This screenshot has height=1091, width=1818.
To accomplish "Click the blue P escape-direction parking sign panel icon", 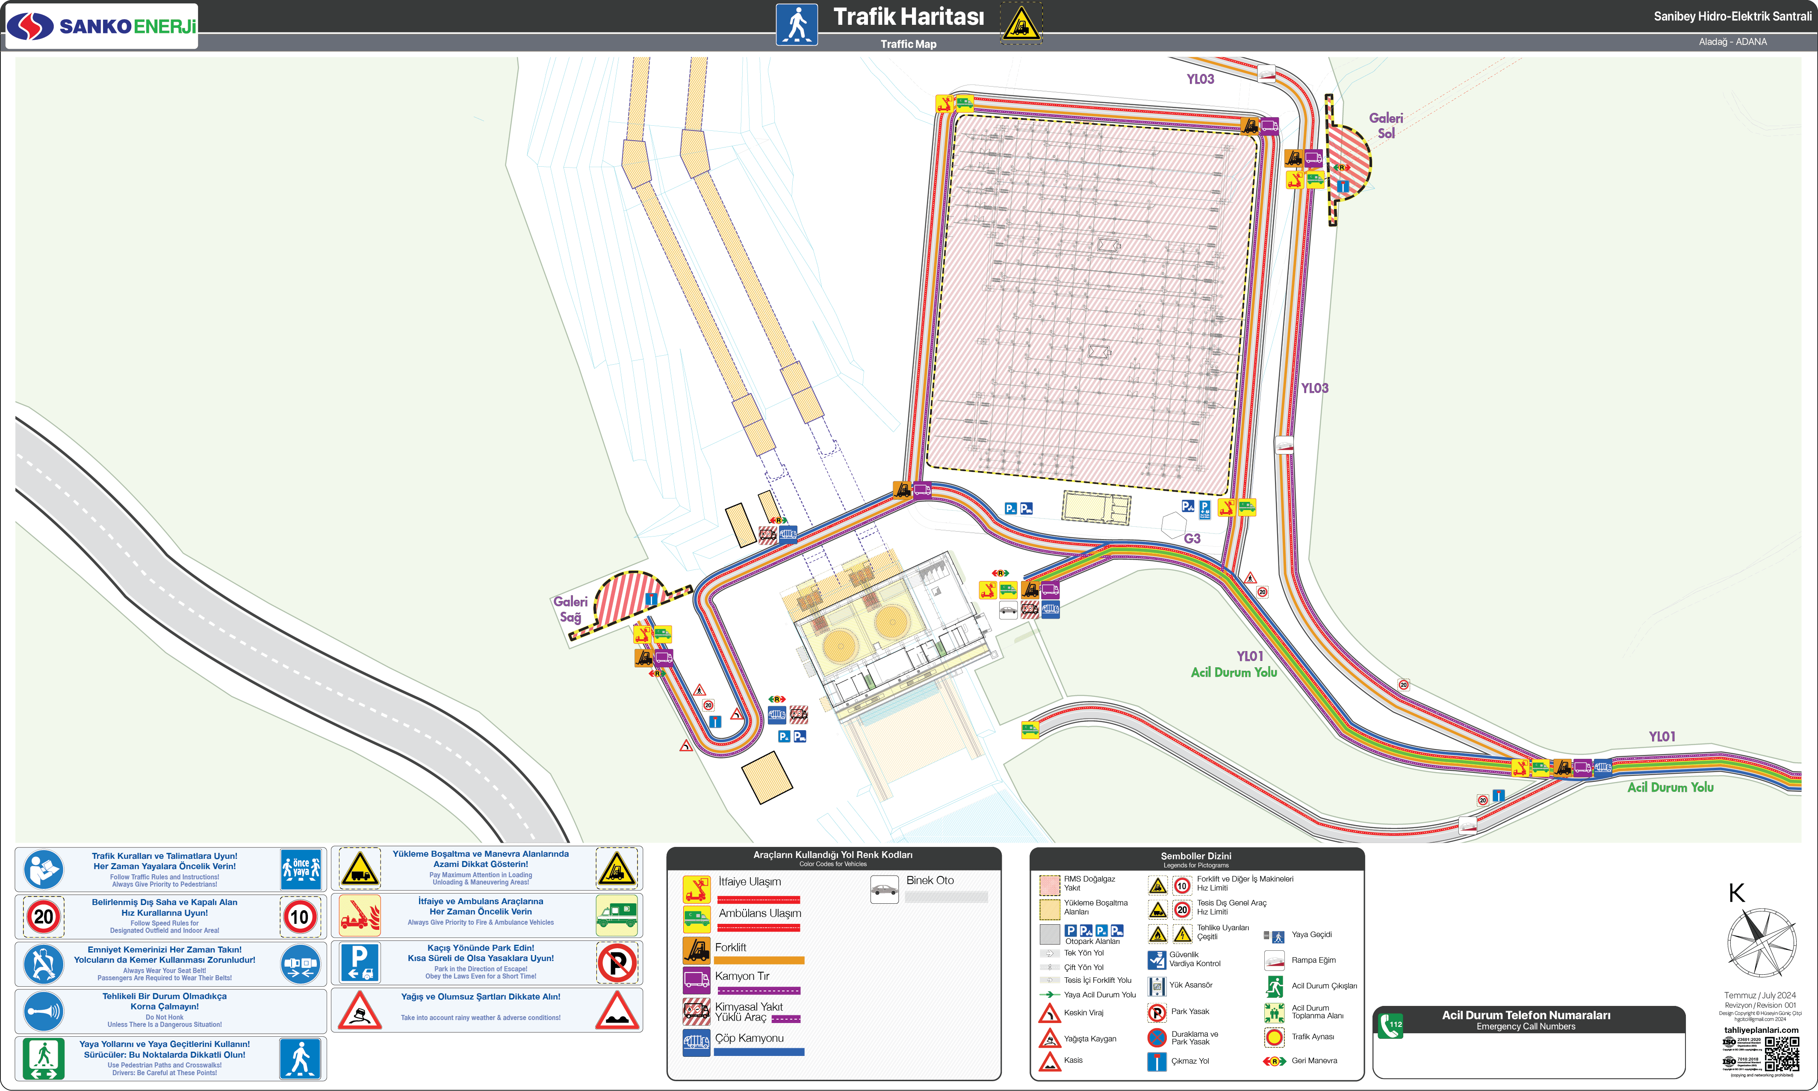I will [360, 962].
